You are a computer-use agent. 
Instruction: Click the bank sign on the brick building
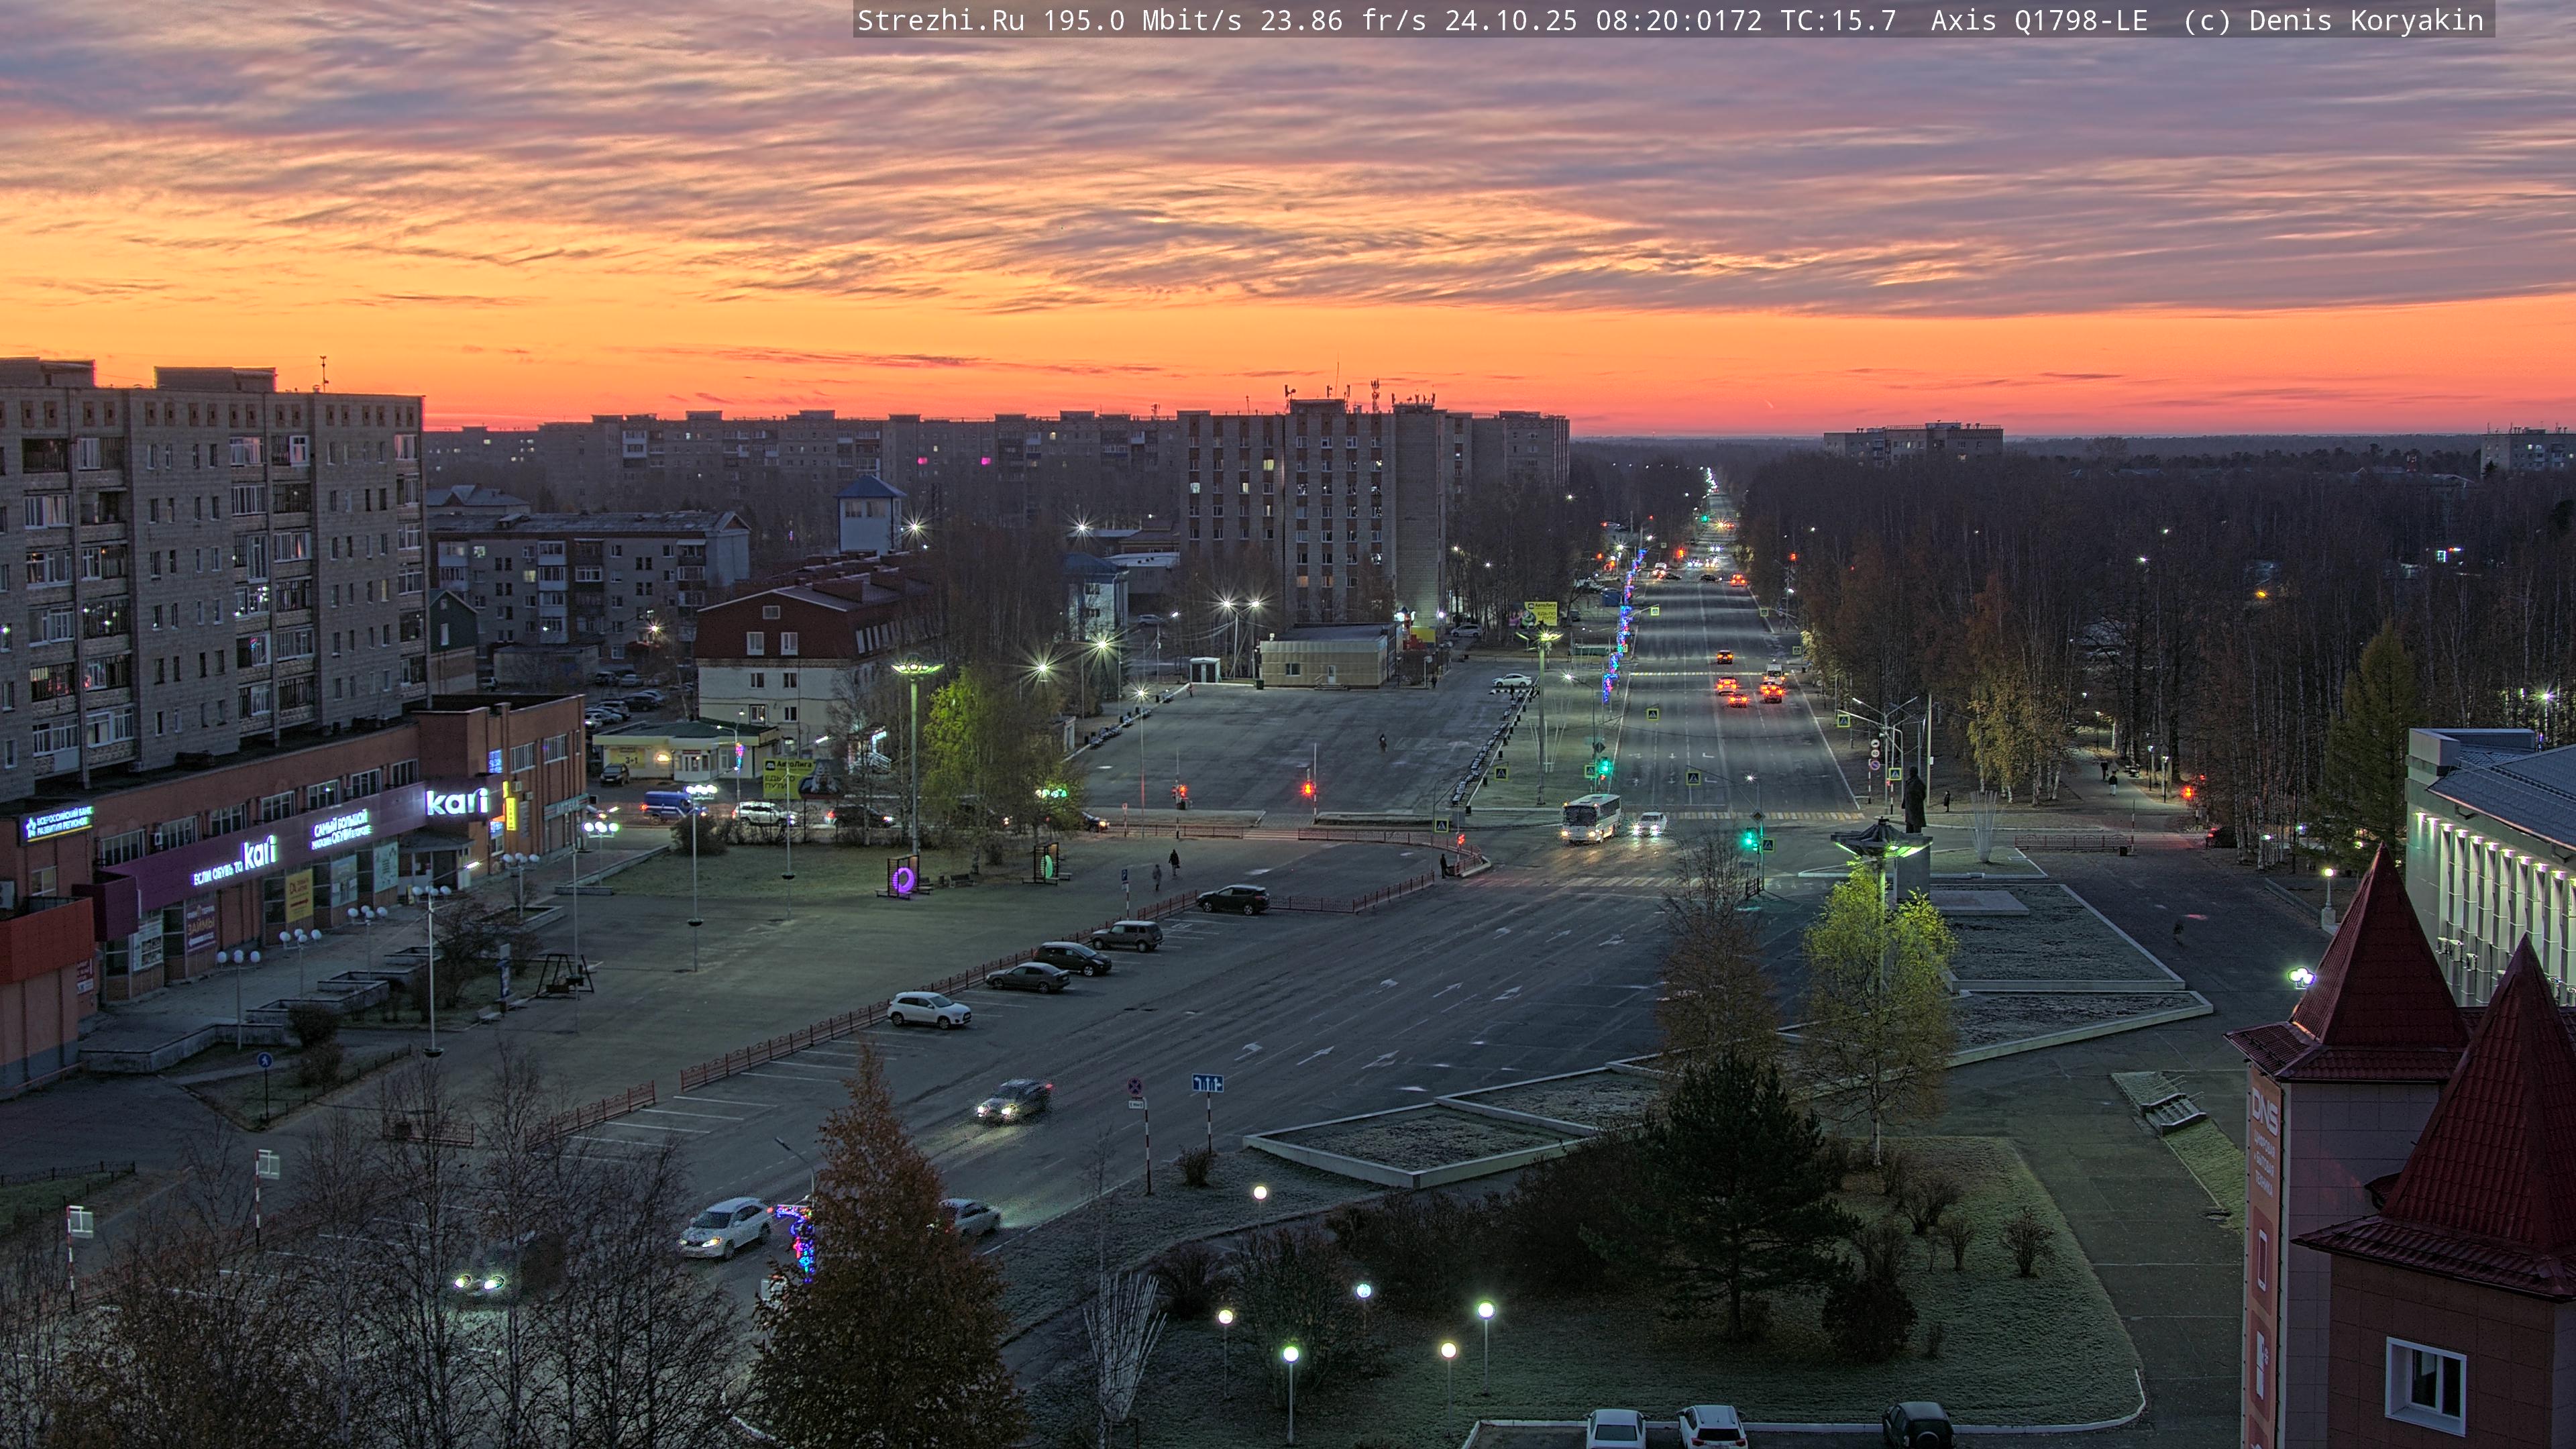(x=58, y=824)
